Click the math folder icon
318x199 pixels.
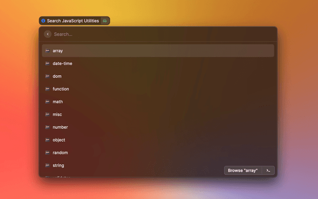[47, 101]
